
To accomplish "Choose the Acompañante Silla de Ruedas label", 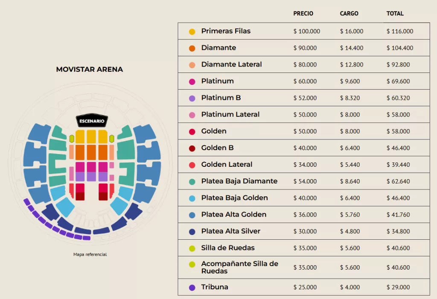I will pos(239,267).
